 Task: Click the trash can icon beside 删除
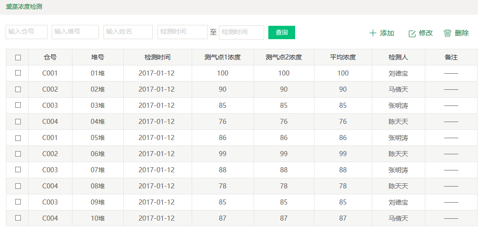click(x=447, y=33)
